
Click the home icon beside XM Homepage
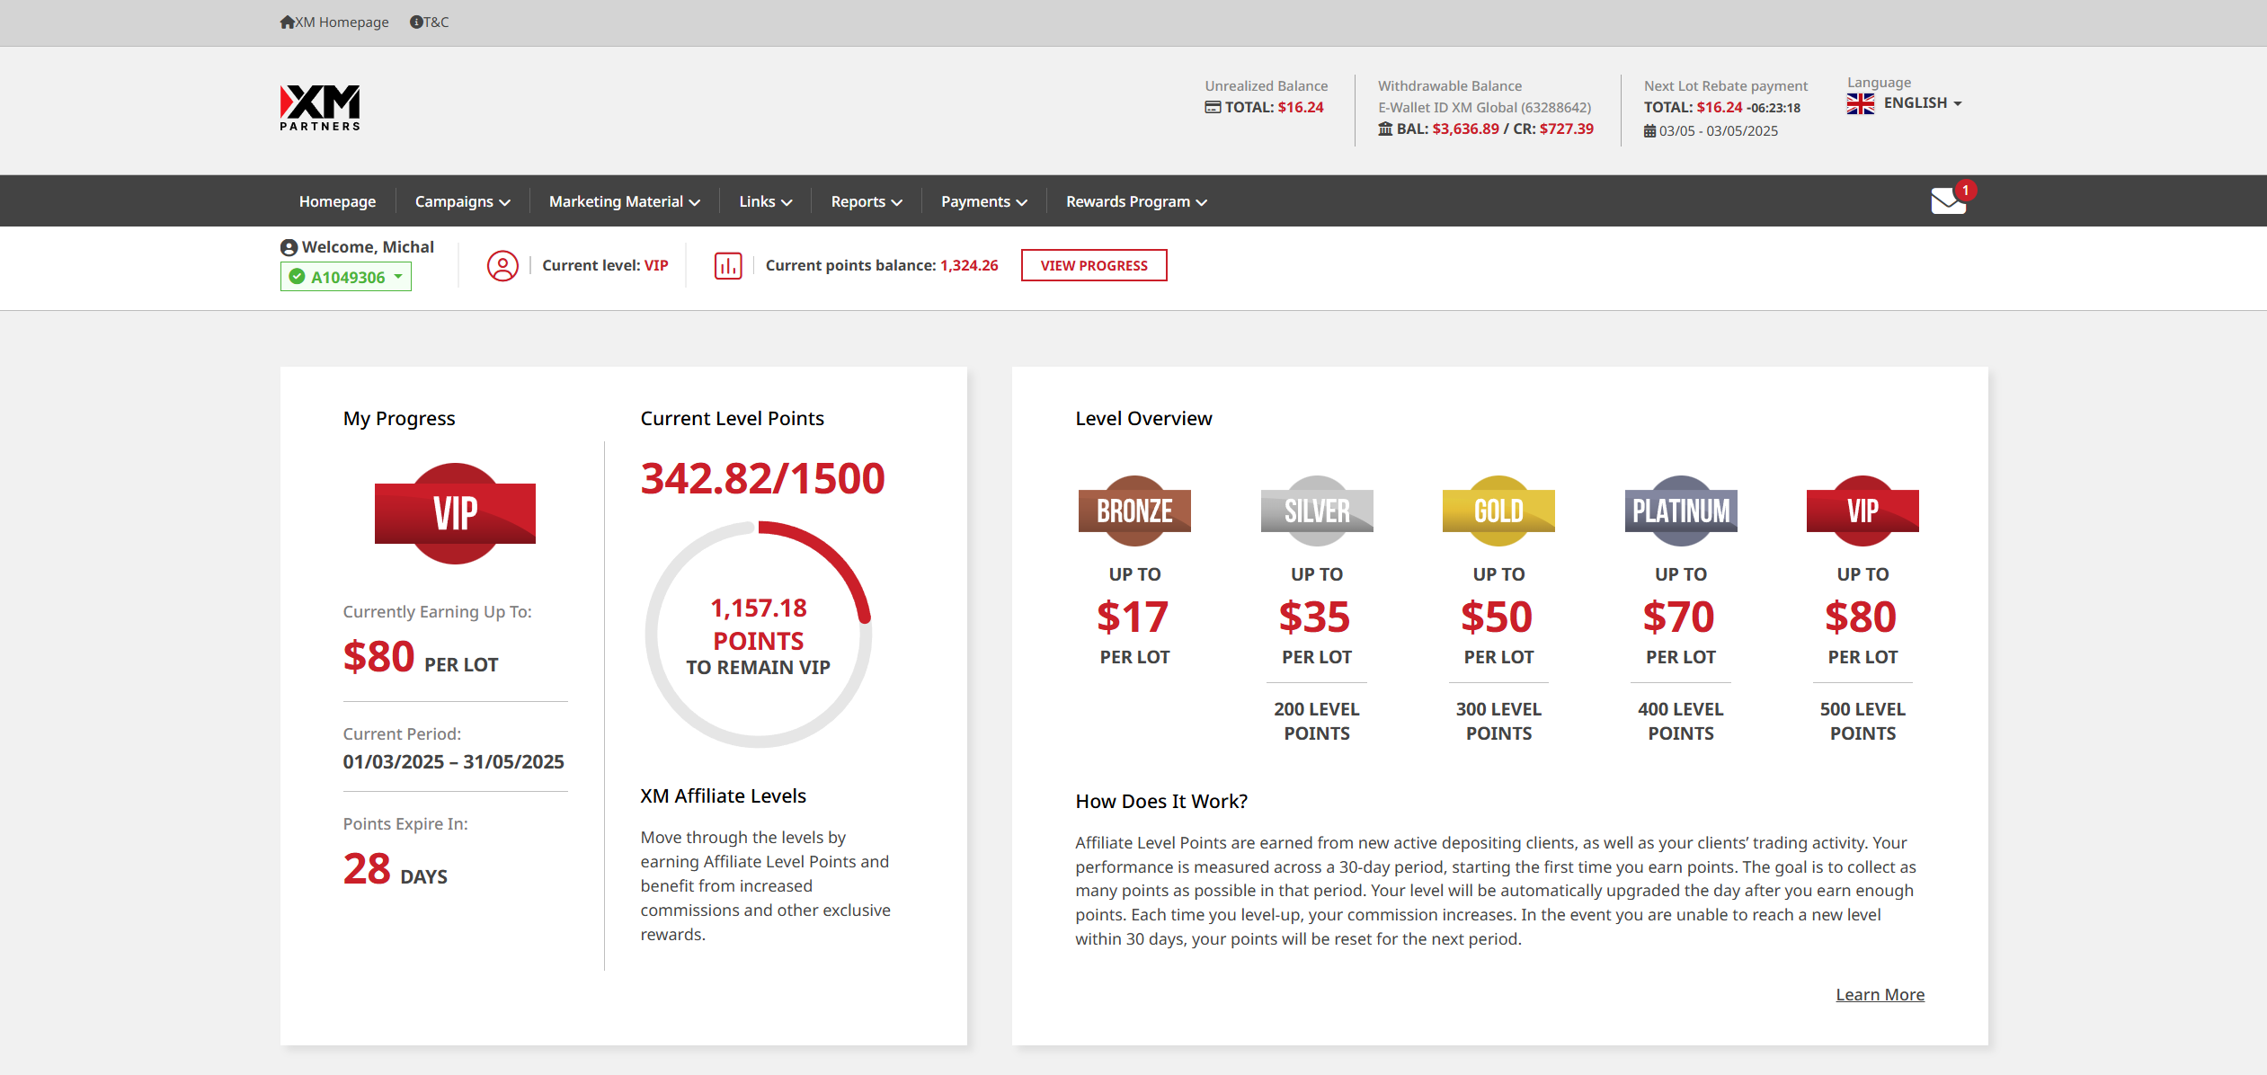coord(287,22)
